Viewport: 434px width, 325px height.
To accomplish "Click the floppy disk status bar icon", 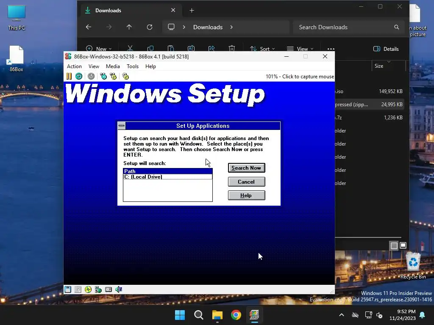I will (68, 289).
